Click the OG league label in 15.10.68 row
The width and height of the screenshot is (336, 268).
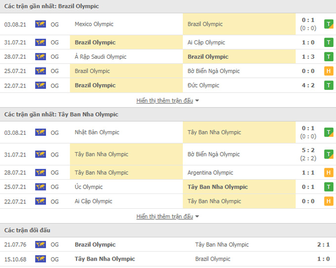pos(54,259)
